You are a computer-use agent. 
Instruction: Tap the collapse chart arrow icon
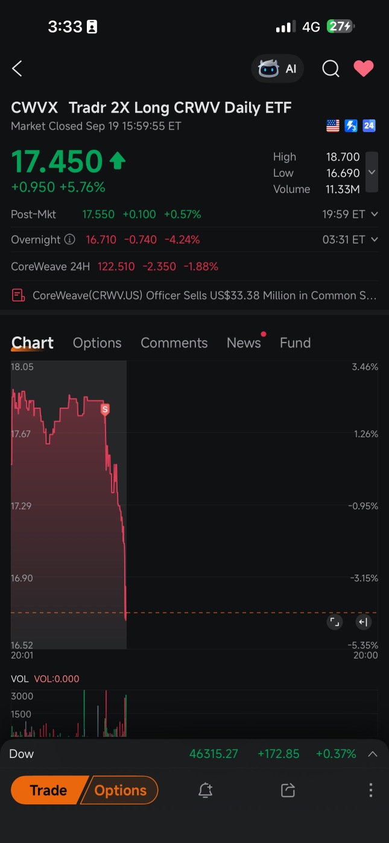point(362,622)
